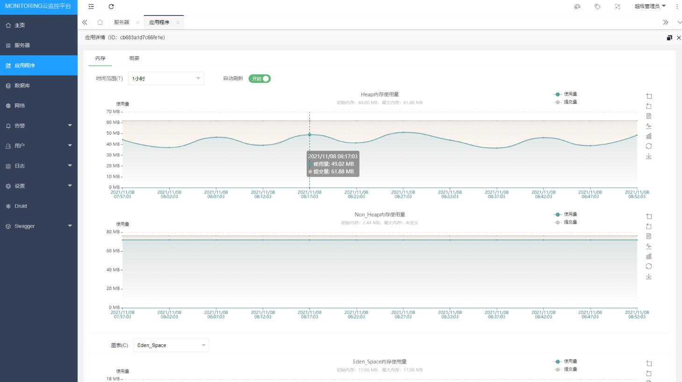Click the page refresh icon in the top bar
Screen dimensions: 682x382
coord(111,7)
